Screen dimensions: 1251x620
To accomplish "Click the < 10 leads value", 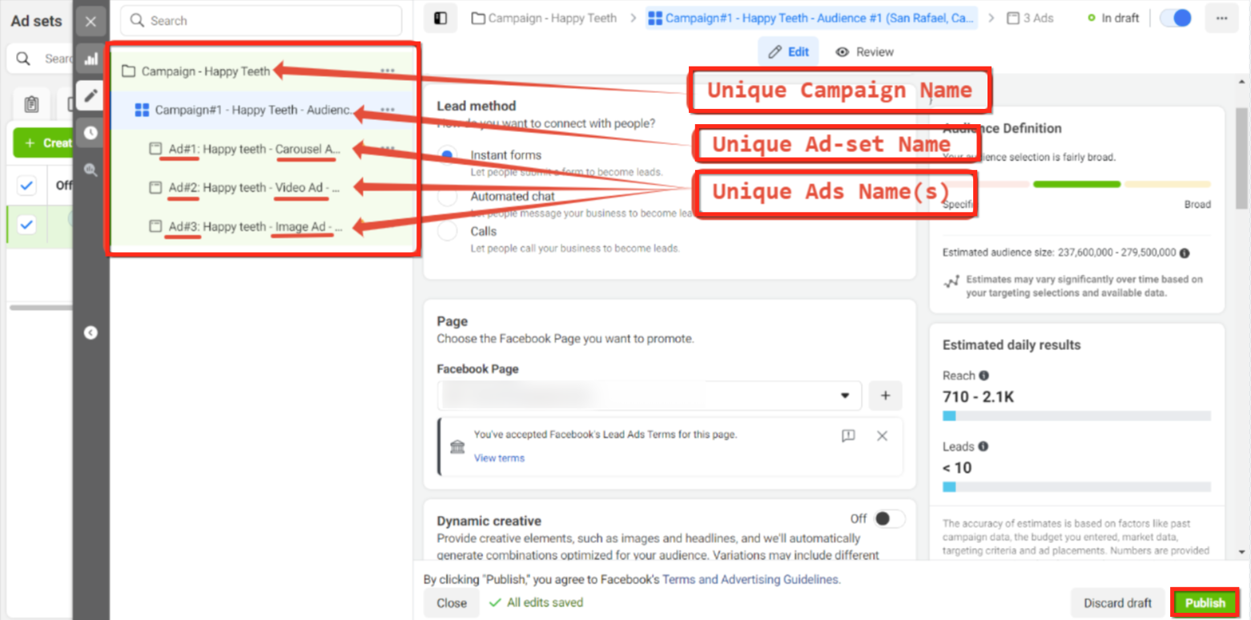I will click(957, 468).
